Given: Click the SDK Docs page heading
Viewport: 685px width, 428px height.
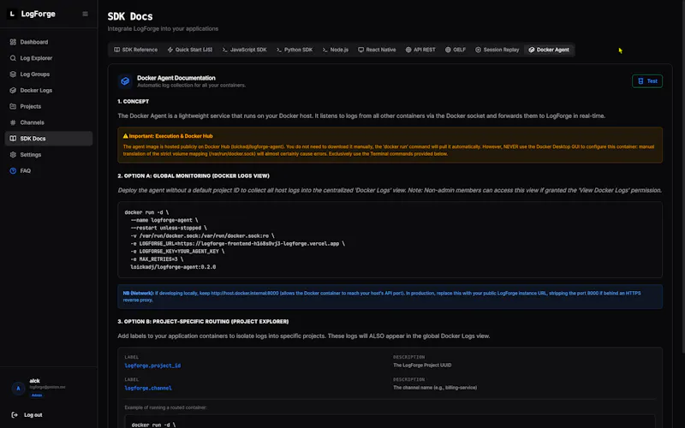Looking at the screenshot, I should coord(130,16).
